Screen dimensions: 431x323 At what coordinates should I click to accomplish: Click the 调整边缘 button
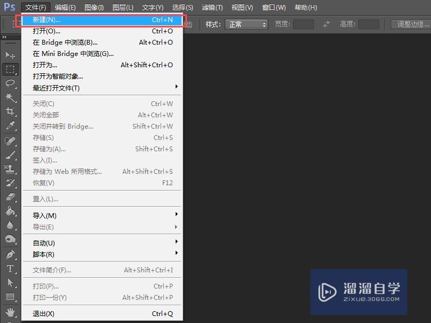tap(411, 24)
